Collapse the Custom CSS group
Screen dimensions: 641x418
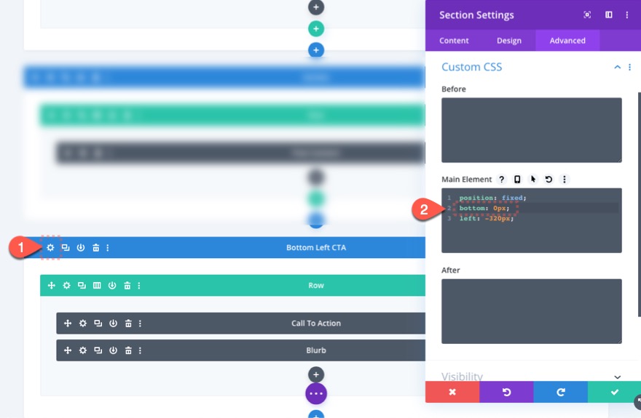coord(617,67)
